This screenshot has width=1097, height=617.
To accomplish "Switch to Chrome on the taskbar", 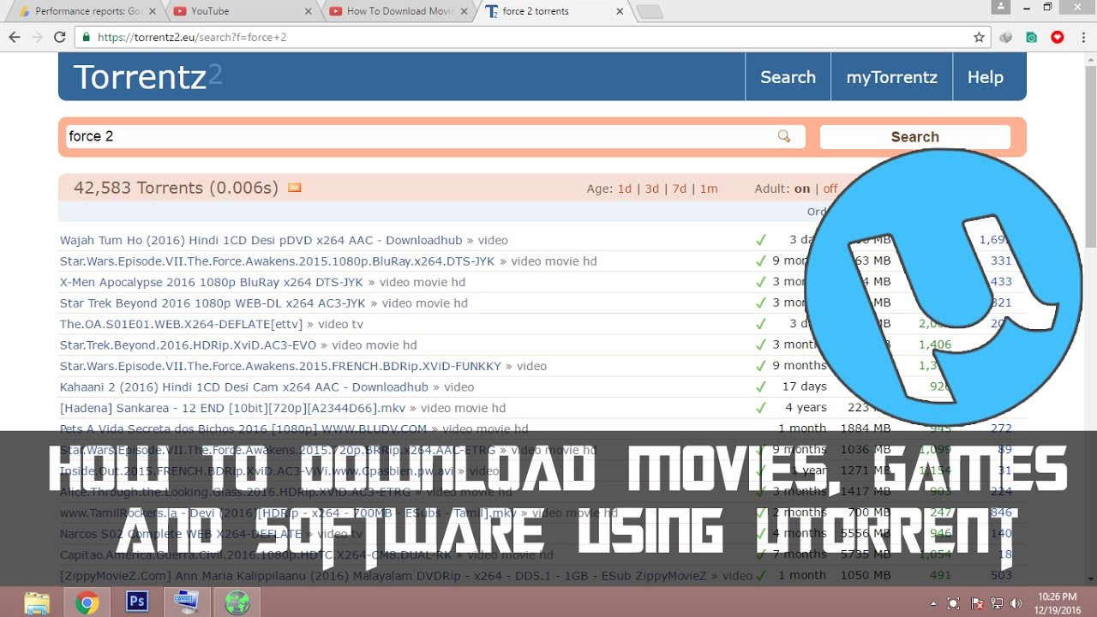I will pos(87,602).
